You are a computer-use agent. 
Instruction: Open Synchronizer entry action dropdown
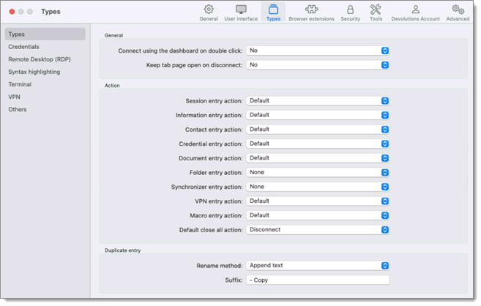point(318,187)
